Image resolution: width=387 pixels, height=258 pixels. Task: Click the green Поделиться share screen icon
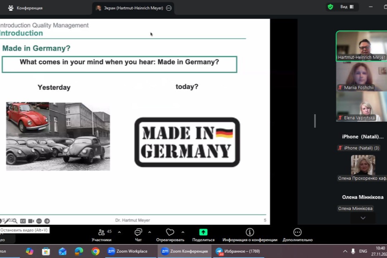pyautogui.click(x=203, y=232)
